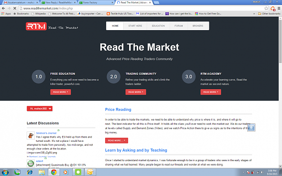282x176 pixels.
Task: Click the Mohsin profile button in title bar
Action: point(256,2)
